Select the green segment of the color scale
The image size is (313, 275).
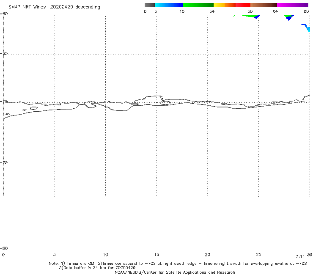198,5
